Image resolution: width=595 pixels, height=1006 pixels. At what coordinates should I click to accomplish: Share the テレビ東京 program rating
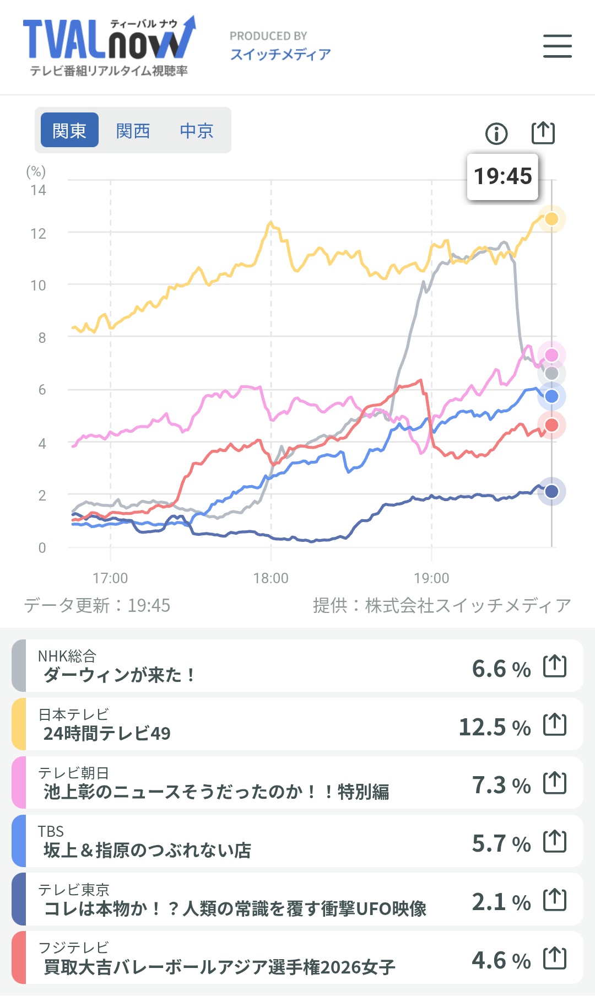coord(555,900)
